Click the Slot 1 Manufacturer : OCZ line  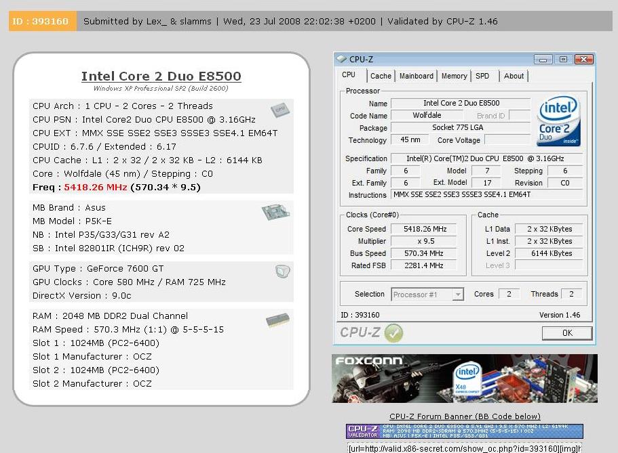[92, 357]
